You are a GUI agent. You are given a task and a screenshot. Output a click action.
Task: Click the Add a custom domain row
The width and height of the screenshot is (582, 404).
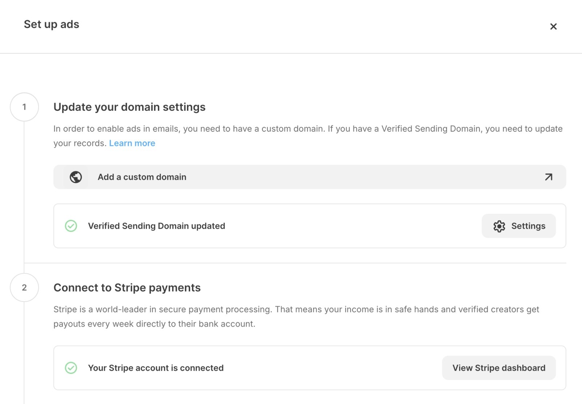(x=310, y=177)
